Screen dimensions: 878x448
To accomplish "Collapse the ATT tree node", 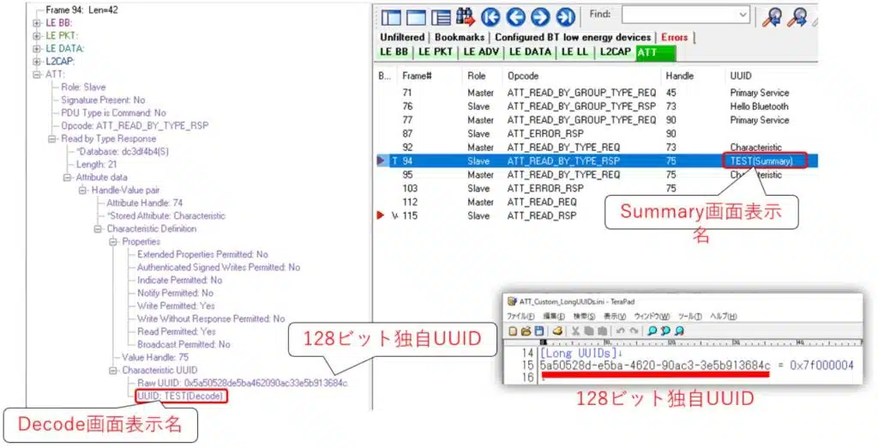I will coord(37,75).
